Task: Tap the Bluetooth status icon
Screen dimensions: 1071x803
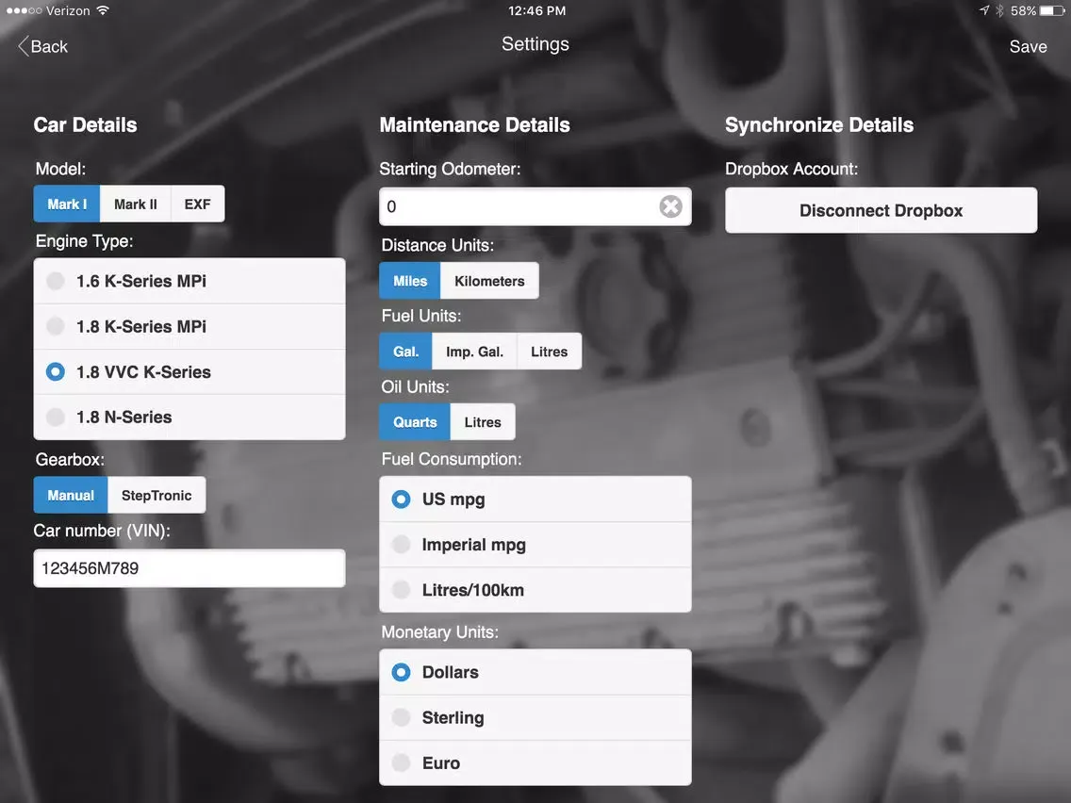Action: click(x=999, y=10)
